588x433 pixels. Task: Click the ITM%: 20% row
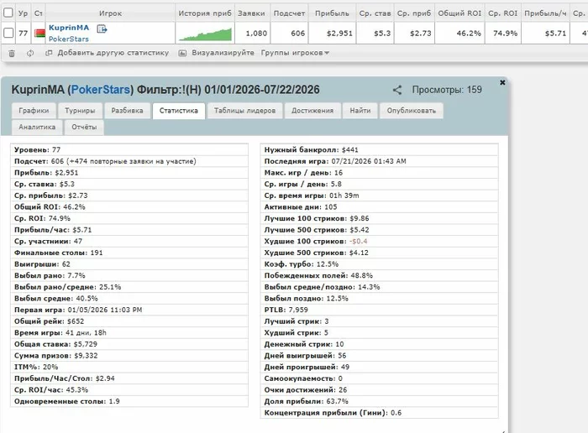[x=129, y=367]
